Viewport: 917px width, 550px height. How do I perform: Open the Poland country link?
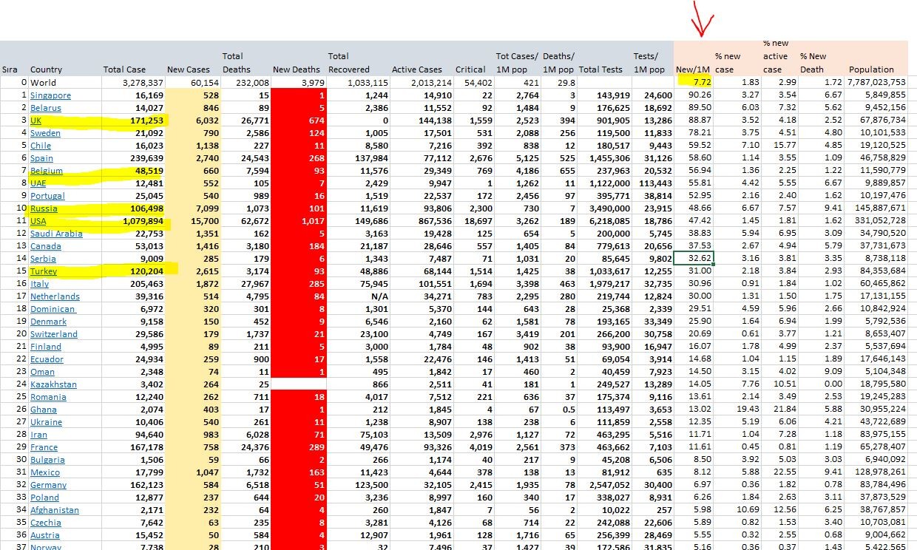point(44,498)
